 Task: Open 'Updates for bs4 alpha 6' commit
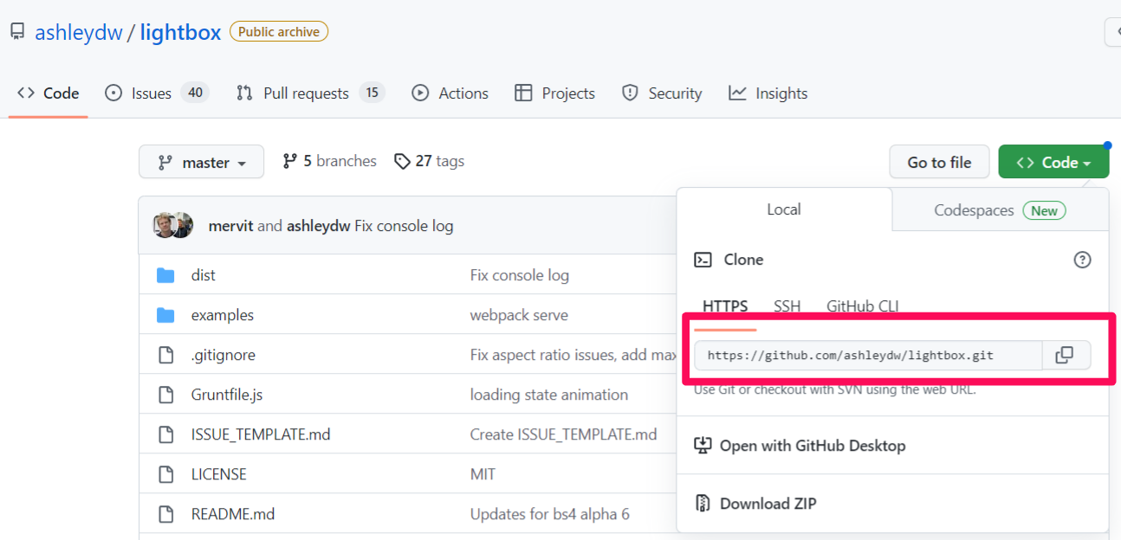tap(550, 514)
